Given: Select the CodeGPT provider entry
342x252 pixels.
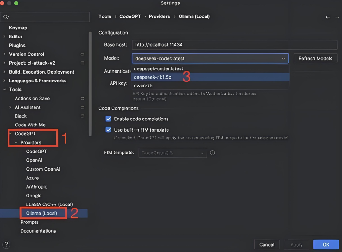Looking at the screenshot, I should [36, 151].
